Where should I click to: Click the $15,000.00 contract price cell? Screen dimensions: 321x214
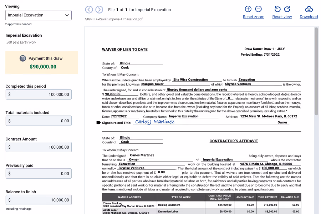(225, 205)
